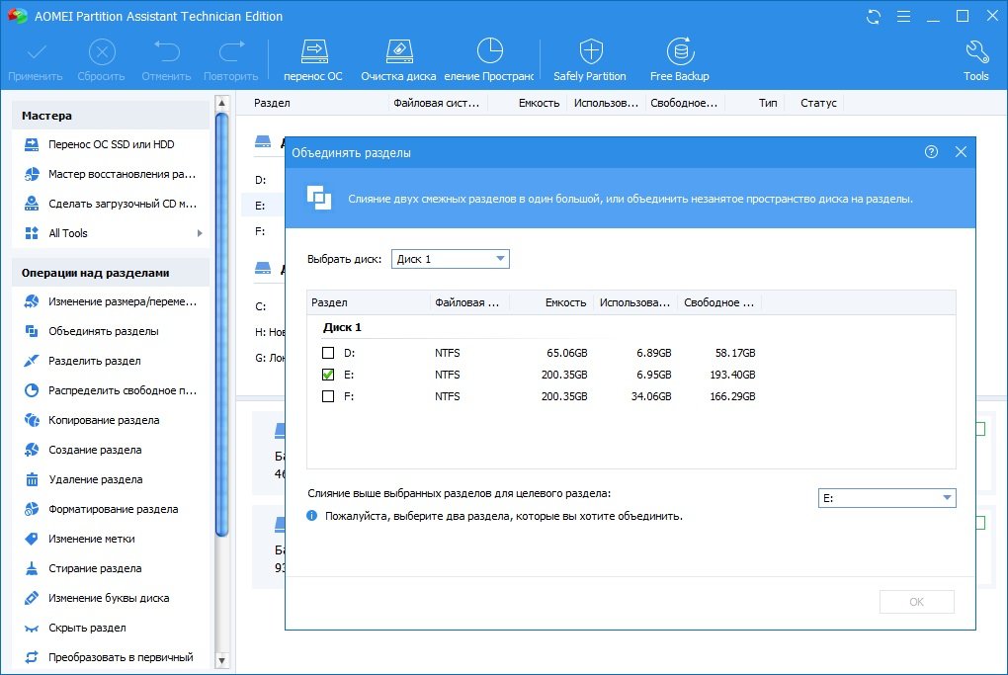Uncheck the E: partition checkbox
The height and width of the screenshot is (675, 1008).
[x=328, y=375]
